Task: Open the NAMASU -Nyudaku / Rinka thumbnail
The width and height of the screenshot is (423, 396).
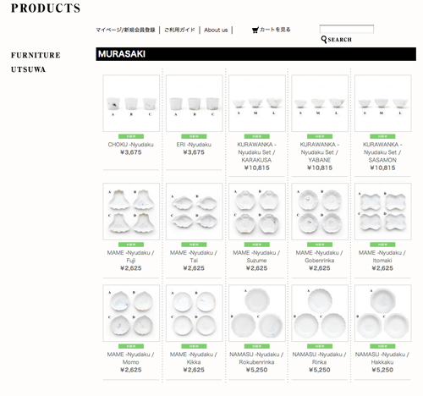Action: coord(320,313)
